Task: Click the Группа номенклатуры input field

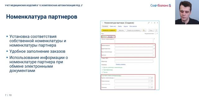Action: tap(132, 78)
